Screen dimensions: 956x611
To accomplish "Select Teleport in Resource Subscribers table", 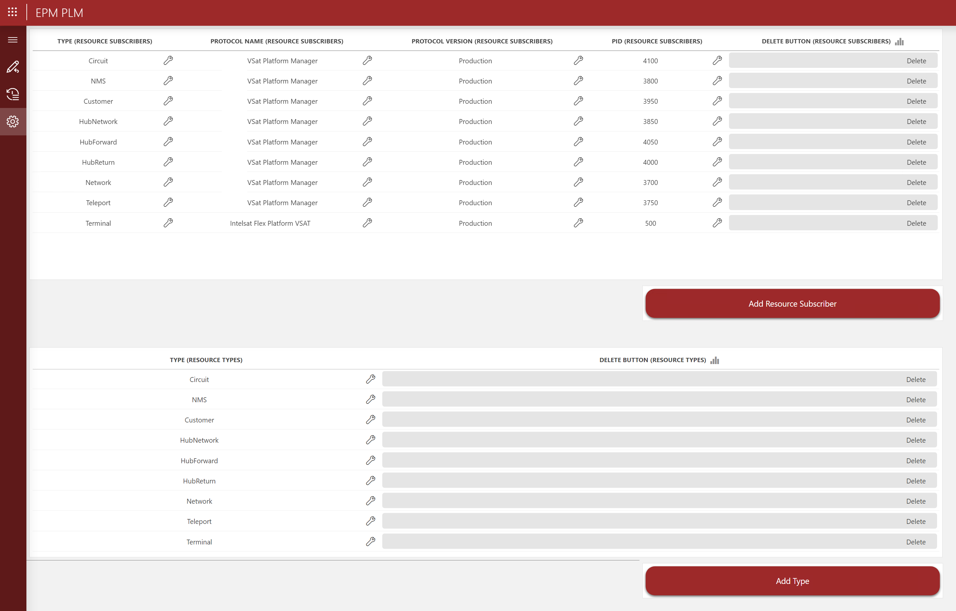I will [x=98, y=203].
